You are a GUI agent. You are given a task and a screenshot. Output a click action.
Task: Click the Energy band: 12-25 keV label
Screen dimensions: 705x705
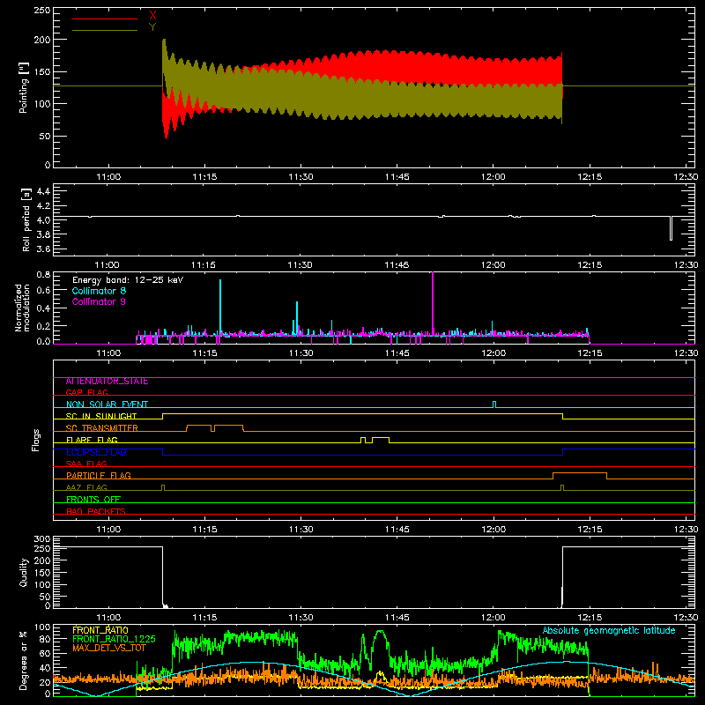128,280
